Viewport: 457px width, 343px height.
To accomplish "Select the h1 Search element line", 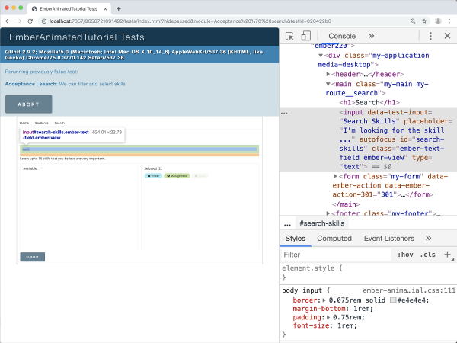I will tap(369, 102).
